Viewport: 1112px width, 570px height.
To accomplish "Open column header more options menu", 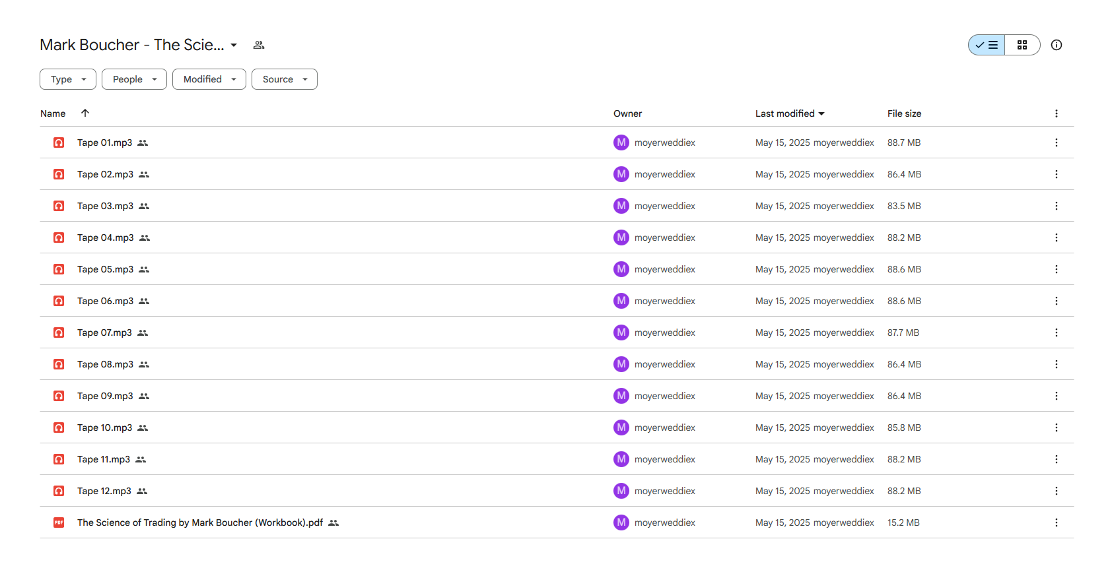I will [1057, 113].
